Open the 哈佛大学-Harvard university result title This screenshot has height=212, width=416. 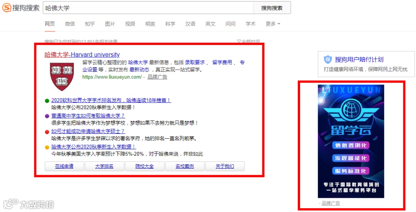tap(82, 55)
